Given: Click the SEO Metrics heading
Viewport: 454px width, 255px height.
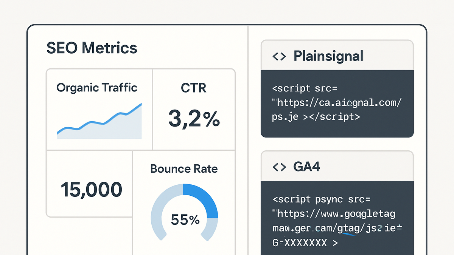Looking at the screenshot, I should point(92,48).
